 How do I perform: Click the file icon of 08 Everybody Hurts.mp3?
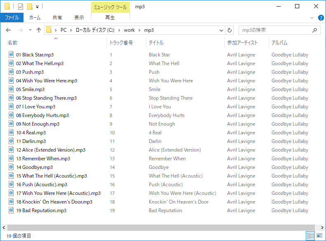point(11,115)
